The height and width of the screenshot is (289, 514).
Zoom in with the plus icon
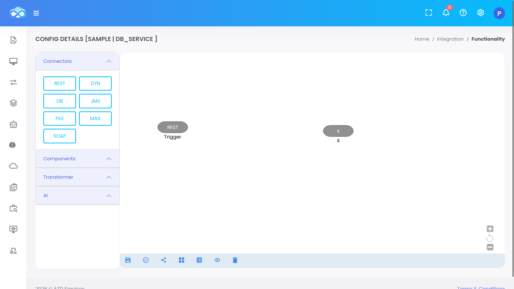[490, 229]
